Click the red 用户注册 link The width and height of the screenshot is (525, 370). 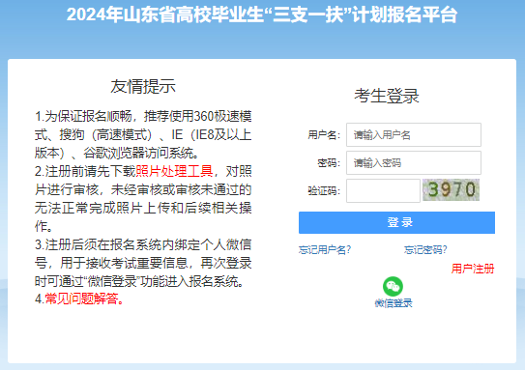click(x=473, y=269)
